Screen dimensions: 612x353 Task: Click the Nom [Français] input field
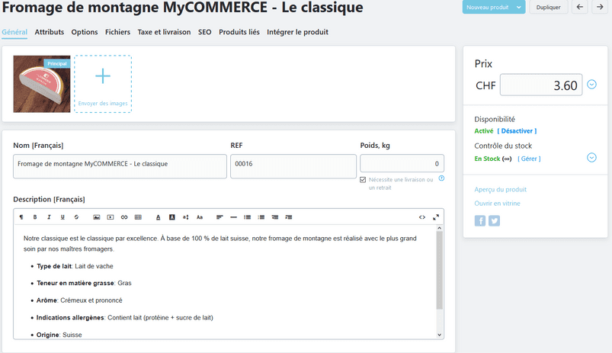click(120, 166)
